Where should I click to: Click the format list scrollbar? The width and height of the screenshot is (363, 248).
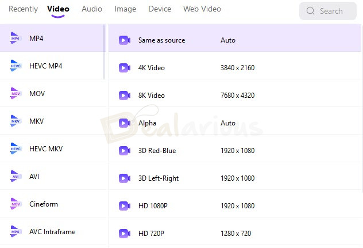pos(104,52)
